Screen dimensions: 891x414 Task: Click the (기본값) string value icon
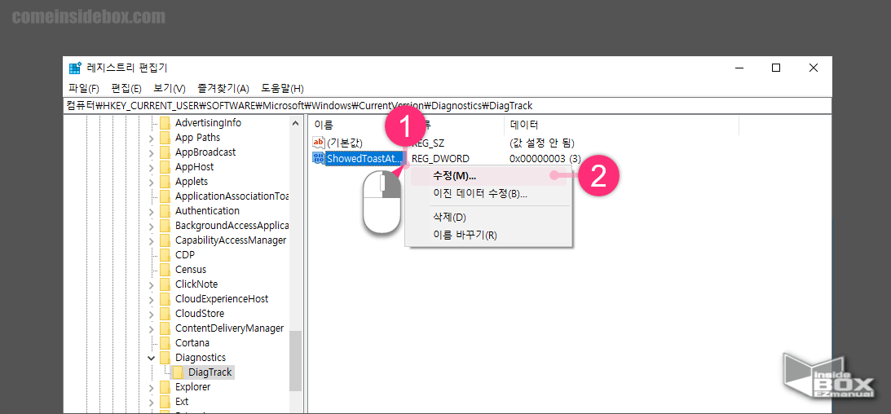click(319, 143)
